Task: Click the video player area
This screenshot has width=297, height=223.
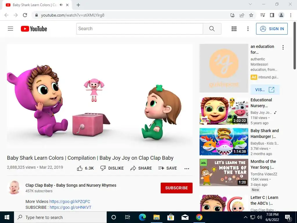Action: pos(100,97)
